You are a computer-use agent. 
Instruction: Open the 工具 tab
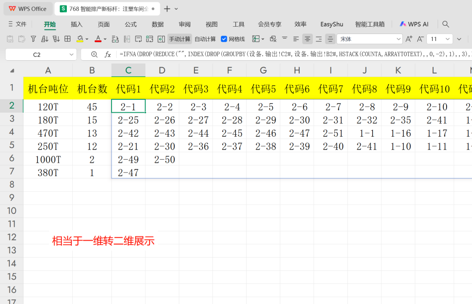point(238,24)
